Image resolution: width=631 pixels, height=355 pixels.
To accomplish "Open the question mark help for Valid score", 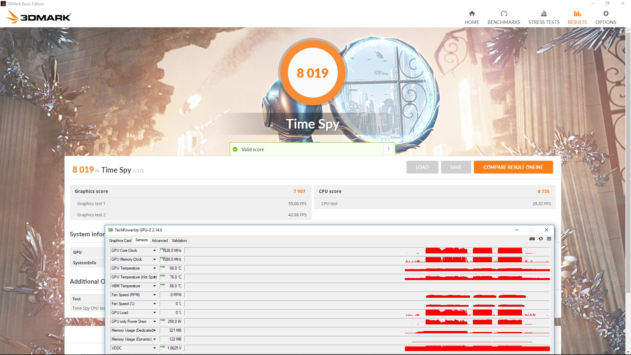I will [x=388, y=149].
